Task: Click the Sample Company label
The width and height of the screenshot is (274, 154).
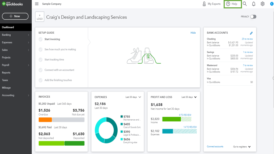Action: (x=52, y=4)
